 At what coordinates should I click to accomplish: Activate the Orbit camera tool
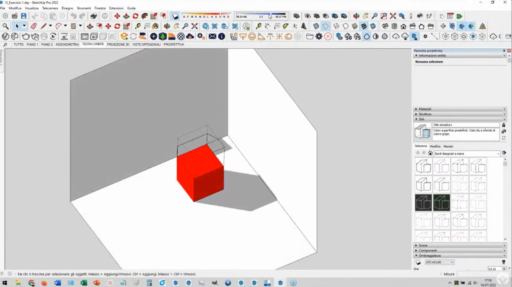(167, 26)
